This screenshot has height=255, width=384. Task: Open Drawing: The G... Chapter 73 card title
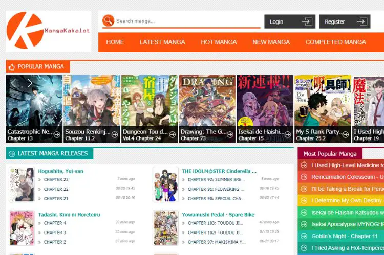pyautogui.click(x=203, y=132)
